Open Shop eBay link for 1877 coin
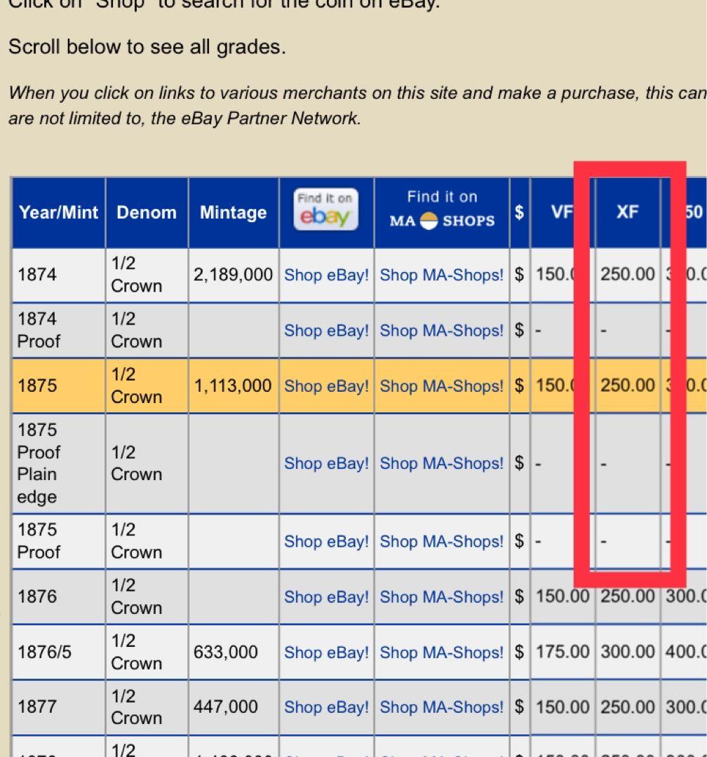Image resolution: width=707 pixels, height=757 pixels. (326, 707)
